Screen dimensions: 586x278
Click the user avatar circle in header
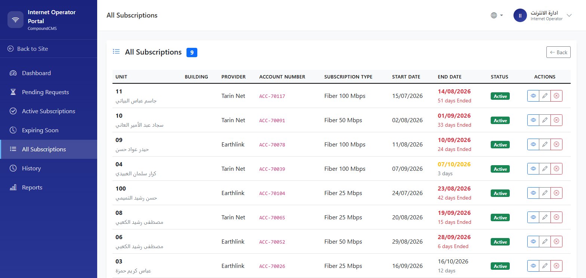click(x=520, y=15)
